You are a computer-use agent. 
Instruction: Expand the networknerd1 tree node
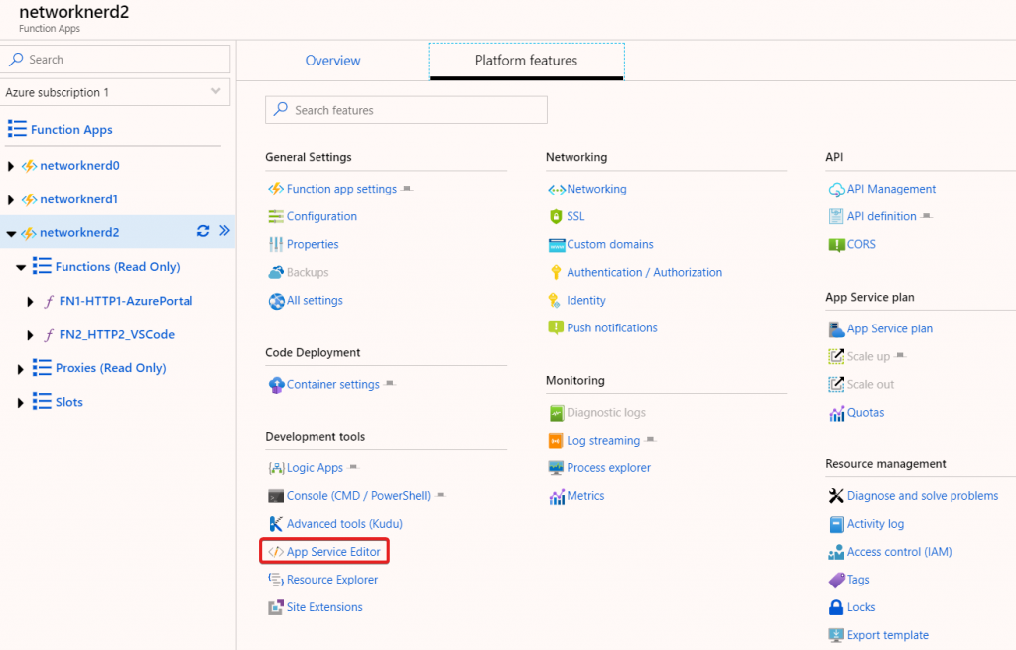point(10,199)
